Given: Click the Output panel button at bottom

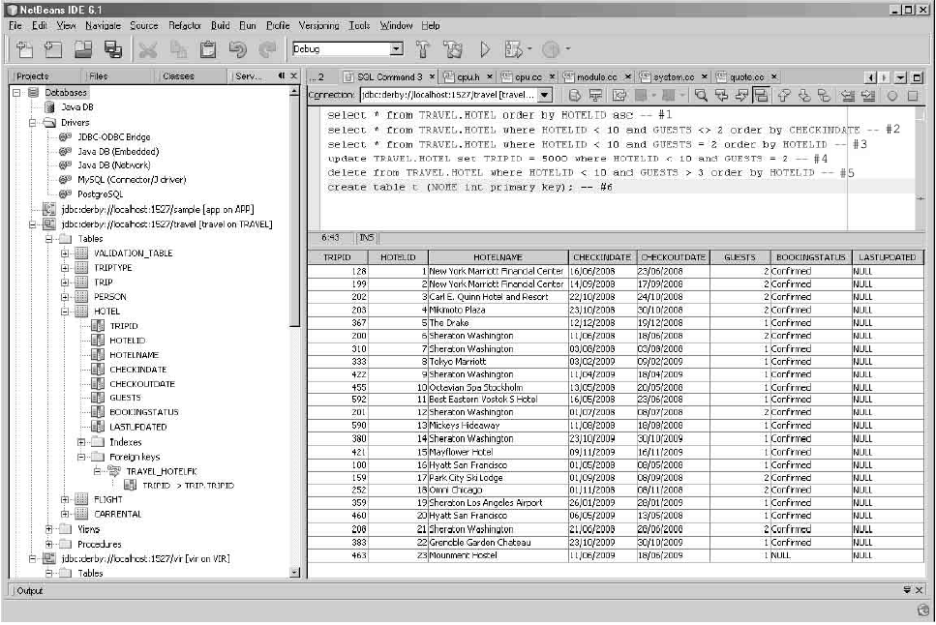Looking at the screenshot, I should coord(31,590).
